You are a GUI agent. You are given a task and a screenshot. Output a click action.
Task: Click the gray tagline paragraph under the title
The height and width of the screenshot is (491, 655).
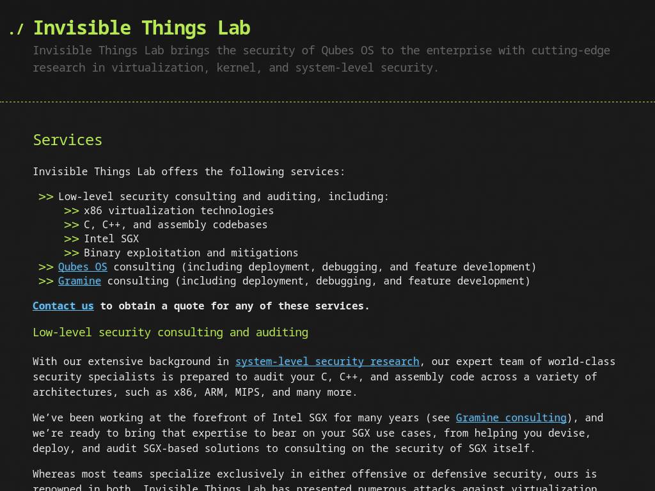point(321,59)
